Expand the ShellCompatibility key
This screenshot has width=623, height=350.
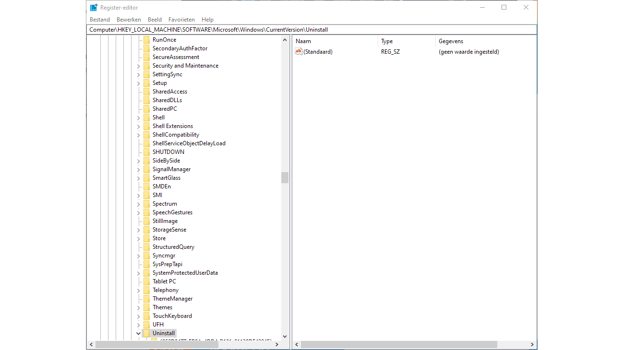139,135
